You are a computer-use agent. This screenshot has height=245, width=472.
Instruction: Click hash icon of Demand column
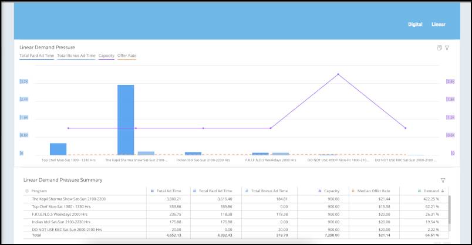419,191
